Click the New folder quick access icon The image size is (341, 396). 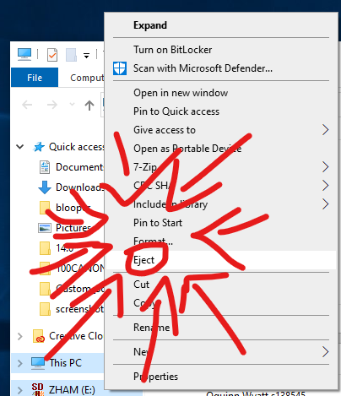[71, 55]
